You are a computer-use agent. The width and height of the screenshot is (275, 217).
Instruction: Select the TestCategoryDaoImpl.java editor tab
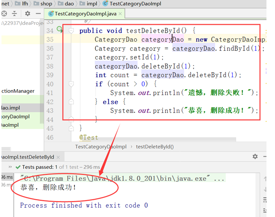coord(85,14)
